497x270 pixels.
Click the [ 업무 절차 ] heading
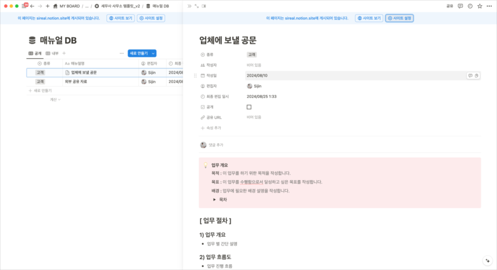tap(215, 220)
